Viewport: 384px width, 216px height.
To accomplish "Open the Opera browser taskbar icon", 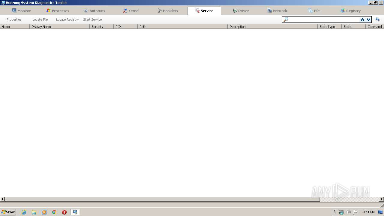I will click(x=64, y=212).
